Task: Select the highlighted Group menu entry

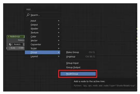Action: [x=43, y=52]
